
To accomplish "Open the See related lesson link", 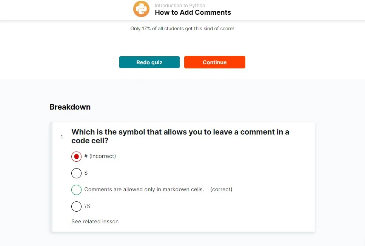I will tap(95, 221).
